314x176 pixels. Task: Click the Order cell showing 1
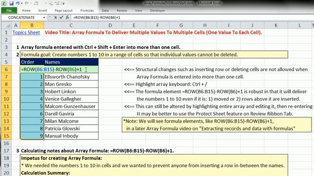[32, 77]
